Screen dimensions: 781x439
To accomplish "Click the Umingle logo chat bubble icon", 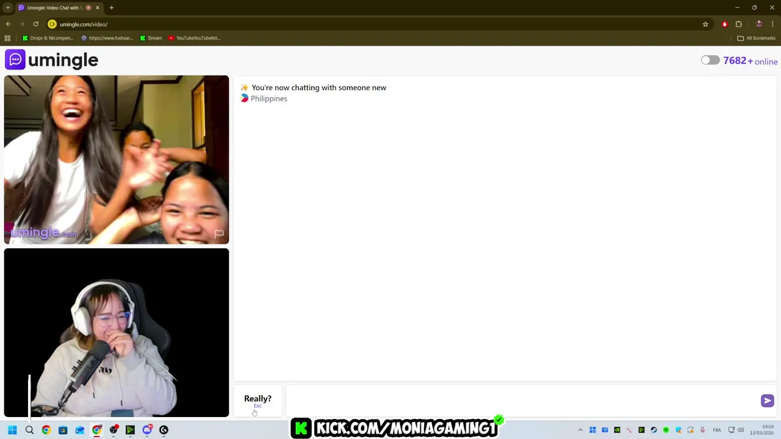I will [x=15, y=60].
